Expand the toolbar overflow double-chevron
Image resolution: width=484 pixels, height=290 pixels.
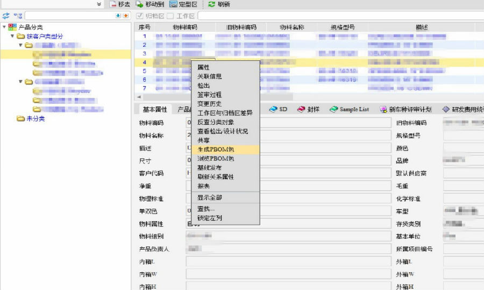[99, 4]
